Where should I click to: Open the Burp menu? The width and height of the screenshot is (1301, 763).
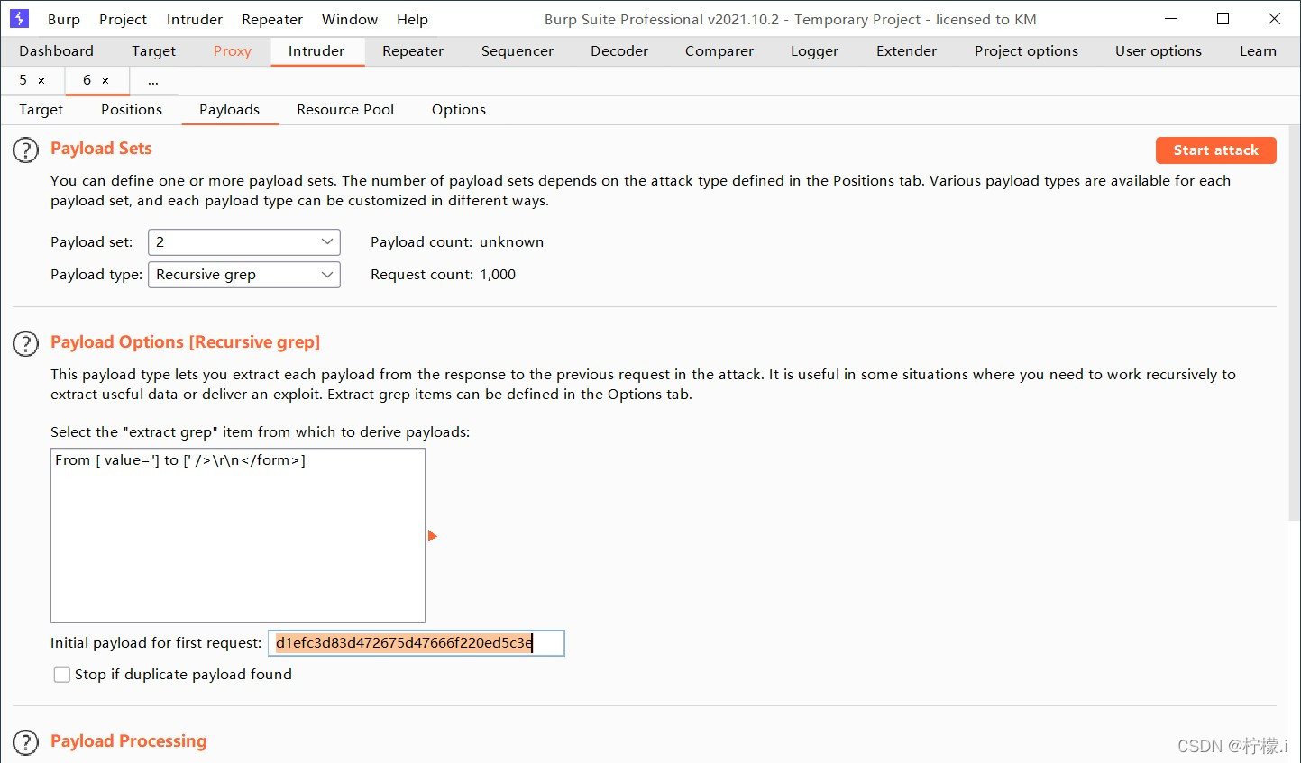point(64,19)
